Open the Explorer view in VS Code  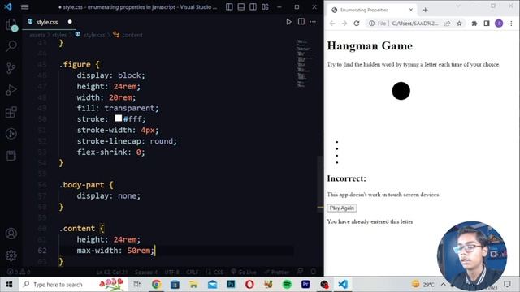pyautogui.click(x=11, y=25)
